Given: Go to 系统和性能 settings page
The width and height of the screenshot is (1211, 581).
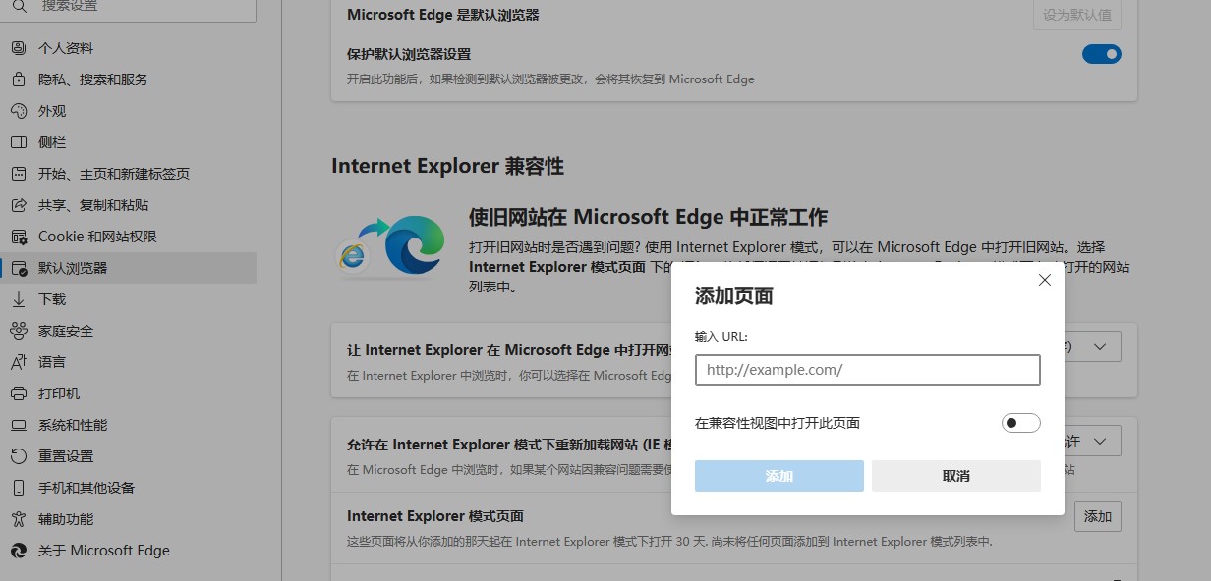Looking at the screenshot, I should coord(73,425).
